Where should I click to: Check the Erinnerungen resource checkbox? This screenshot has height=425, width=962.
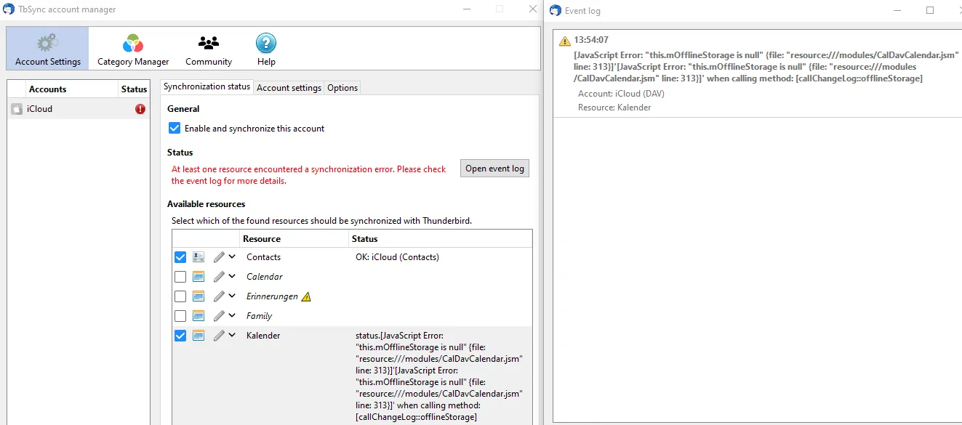tap(180, 296)
